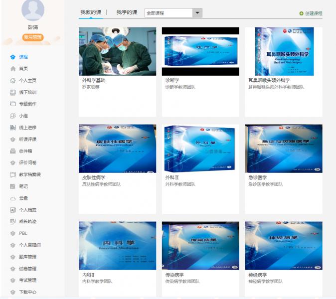This screenshot has height=299, width=336.
Task: Click the 神经病学 course title
Action: tap(257, 275)
